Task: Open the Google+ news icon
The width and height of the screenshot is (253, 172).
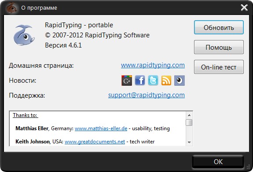Action: pyautogui.click(x=127, y=81)
